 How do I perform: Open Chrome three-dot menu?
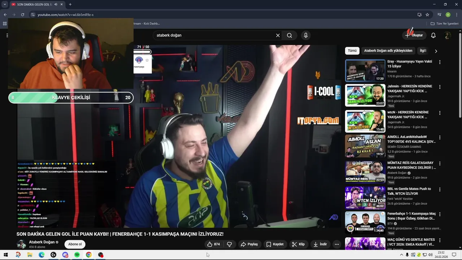456,15
